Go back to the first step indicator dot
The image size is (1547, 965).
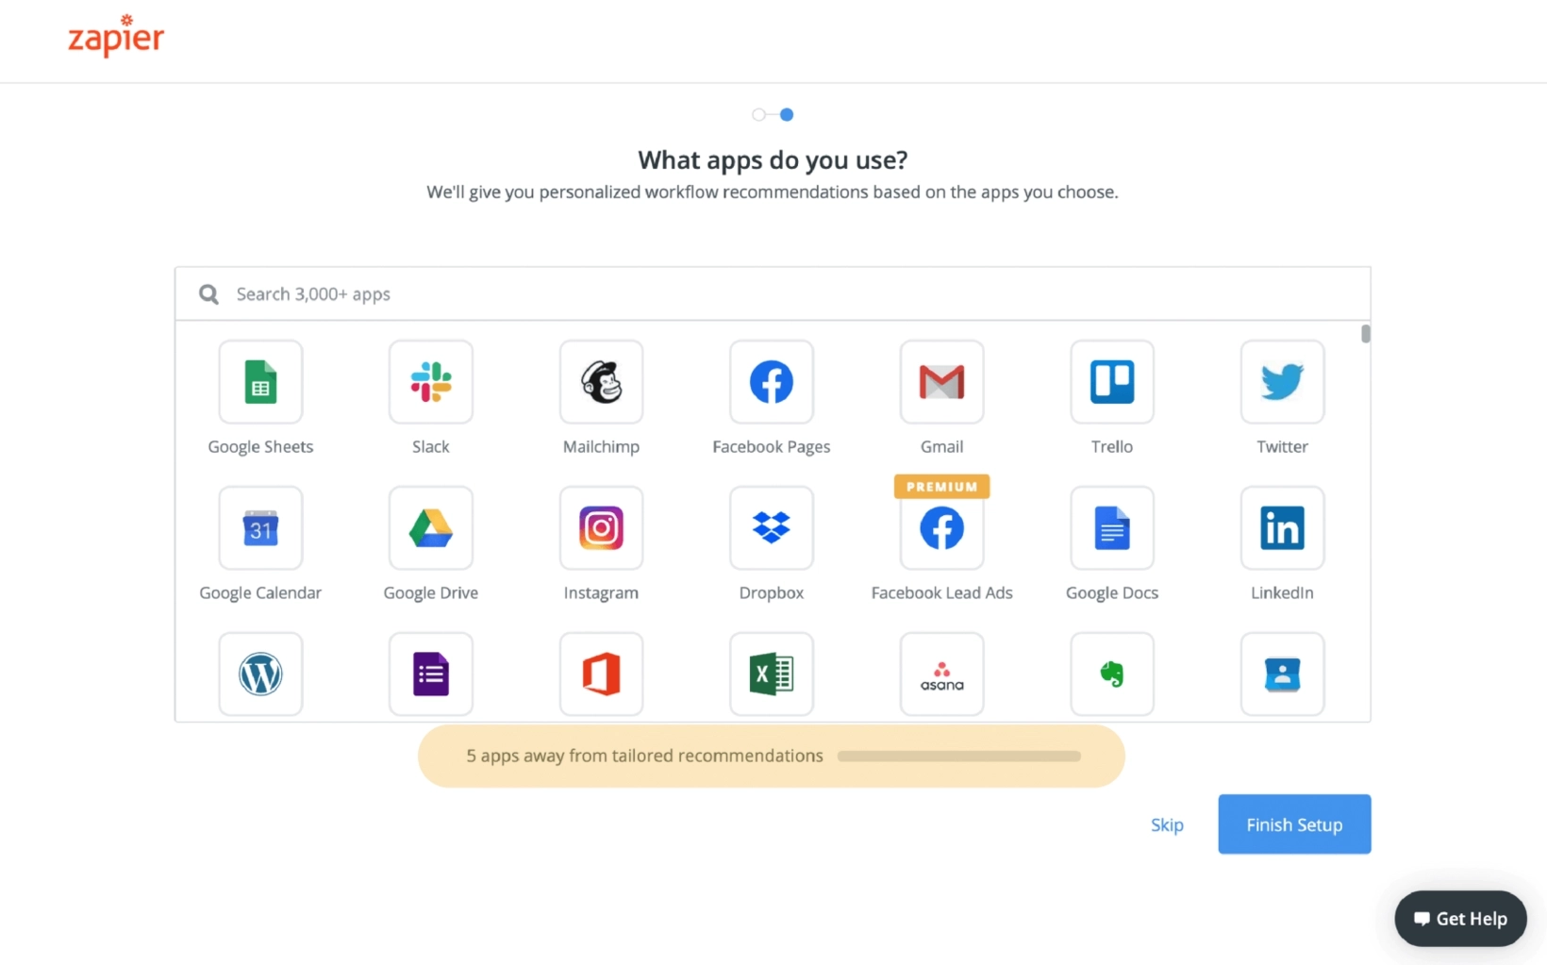[x=758, y=115]
